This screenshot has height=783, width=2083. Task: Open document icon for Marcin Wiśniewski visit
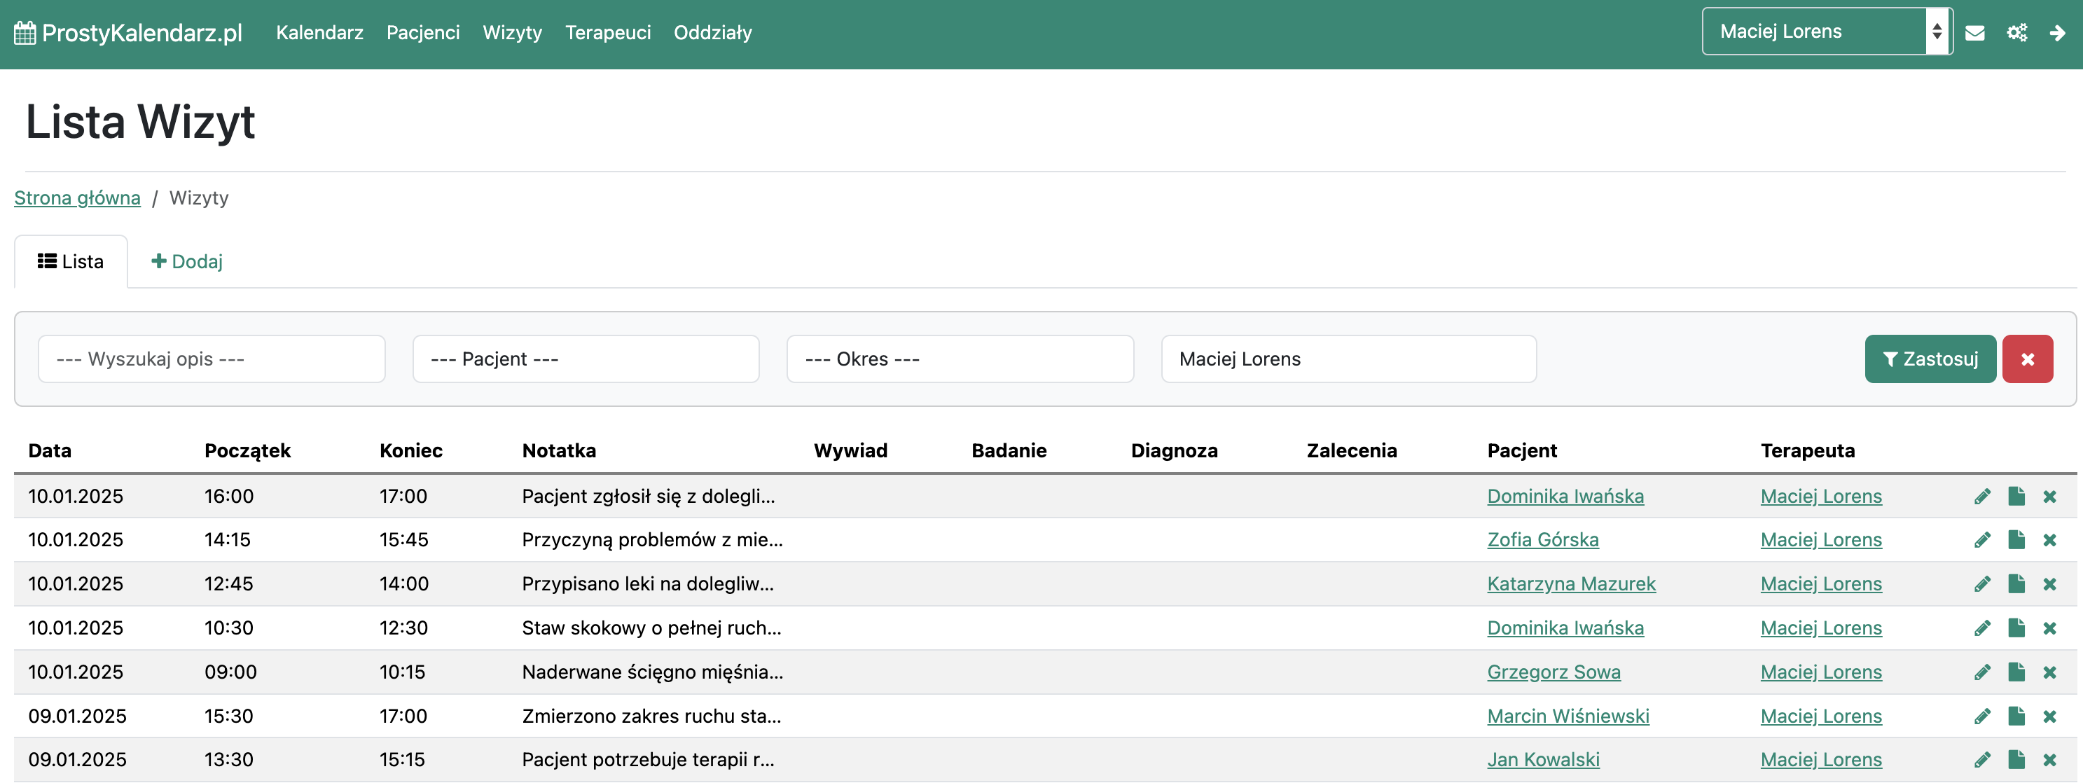coord(2016,716)
